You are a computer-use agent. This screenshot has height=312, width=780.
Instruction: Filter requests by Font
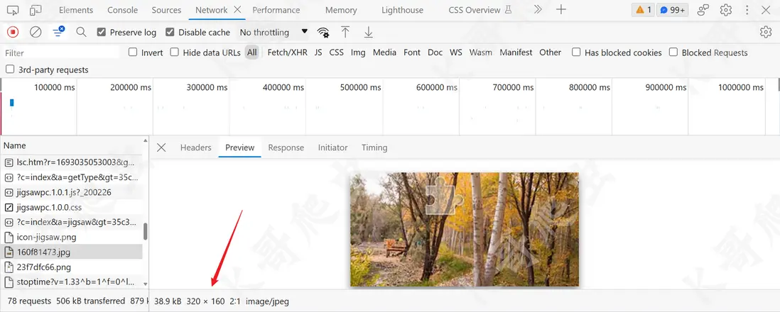coord(412,52)
